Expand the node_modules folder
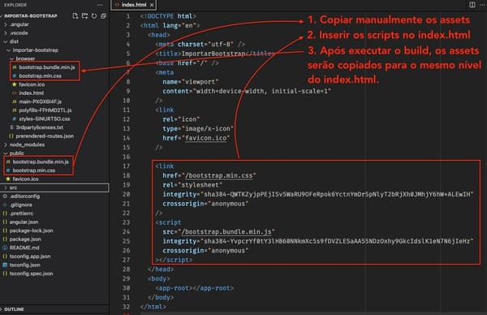The image size is (487, 315). pyautogui.click(x=27, y=145)
